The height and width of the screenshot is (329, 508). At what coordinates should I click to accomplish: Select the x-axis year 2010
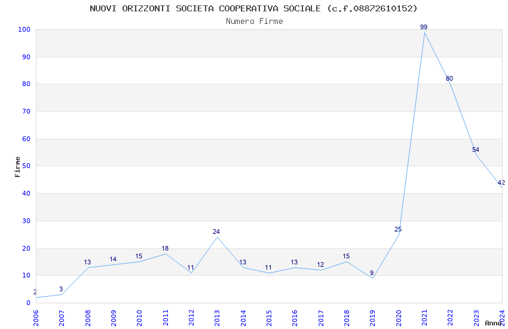[139, 318]
